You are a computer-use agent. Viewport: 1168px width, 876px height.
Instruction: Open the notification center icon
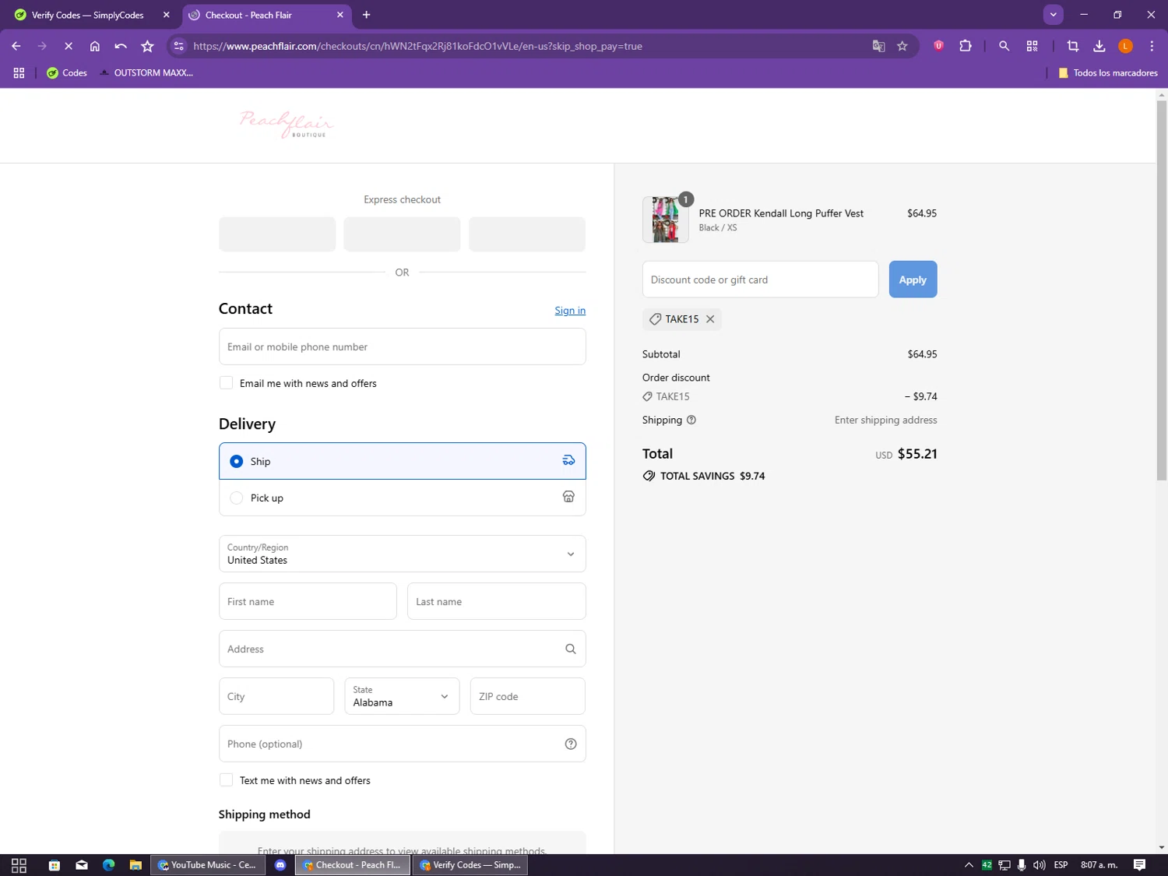(1139, 865)
